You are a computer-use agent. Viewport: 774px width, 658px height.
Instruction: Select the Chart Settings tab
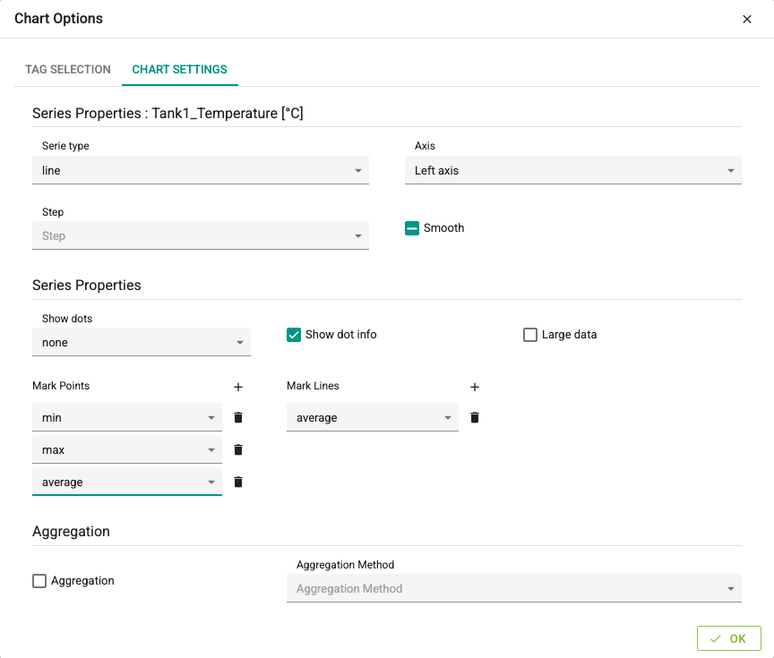[x=180, y=70]
